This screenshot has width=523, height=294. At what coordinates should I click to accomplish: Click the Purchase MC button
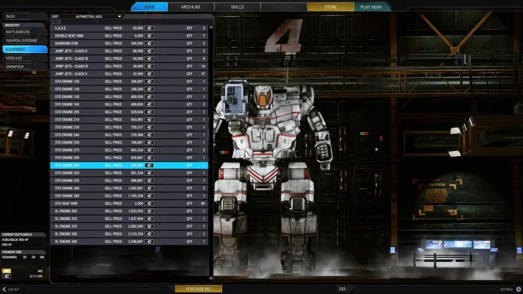click(198, 289)
